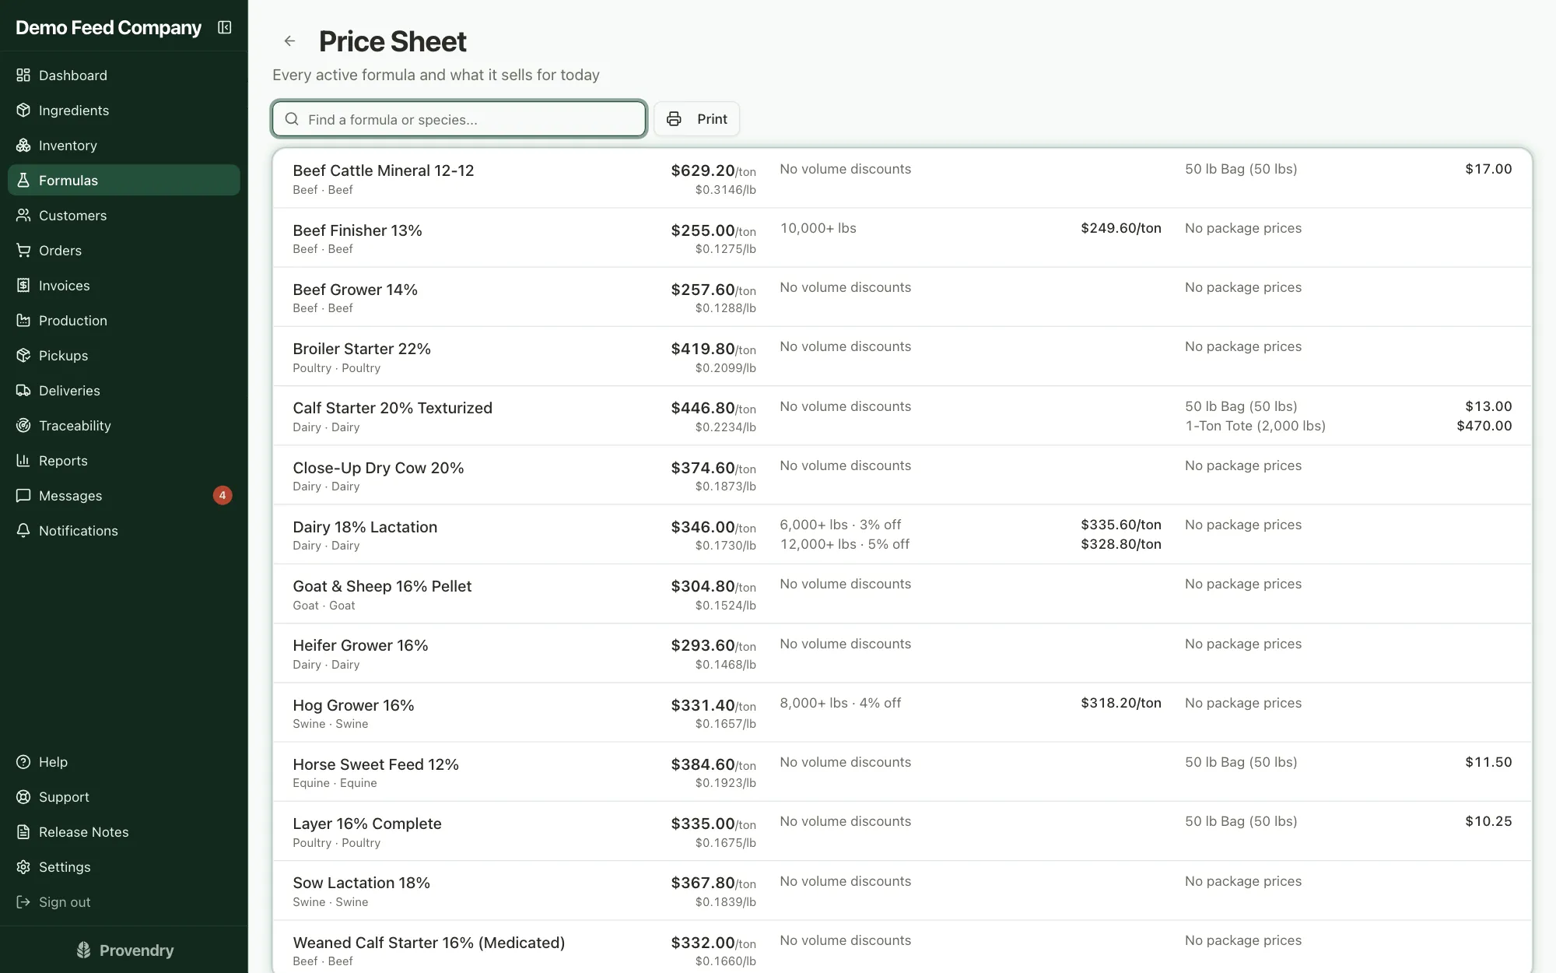Go back using the arrow beside Price Sheet

pos(289,41)
